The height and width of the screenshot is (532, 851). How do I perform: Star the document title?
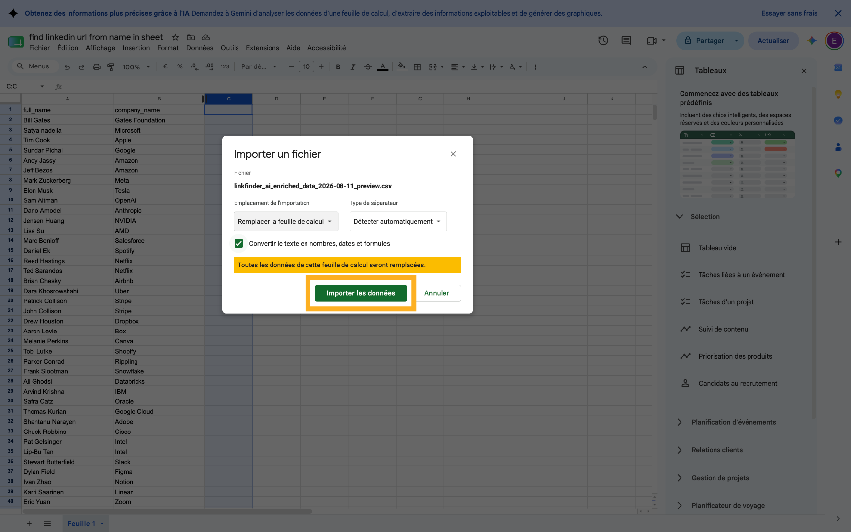coord(175,37)
